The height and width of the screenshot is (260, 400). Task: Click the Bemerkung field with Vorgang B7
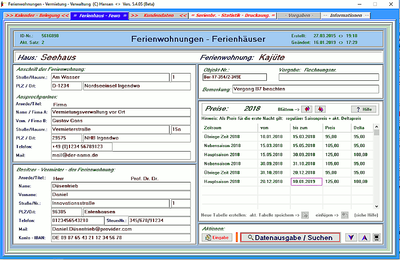click(305, 89)
